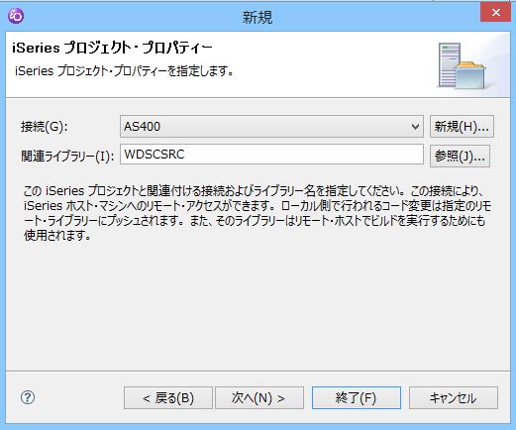516x430 pixels.
Task: Click the server and folder wizard banner image
Action: (x=463, y=65)
